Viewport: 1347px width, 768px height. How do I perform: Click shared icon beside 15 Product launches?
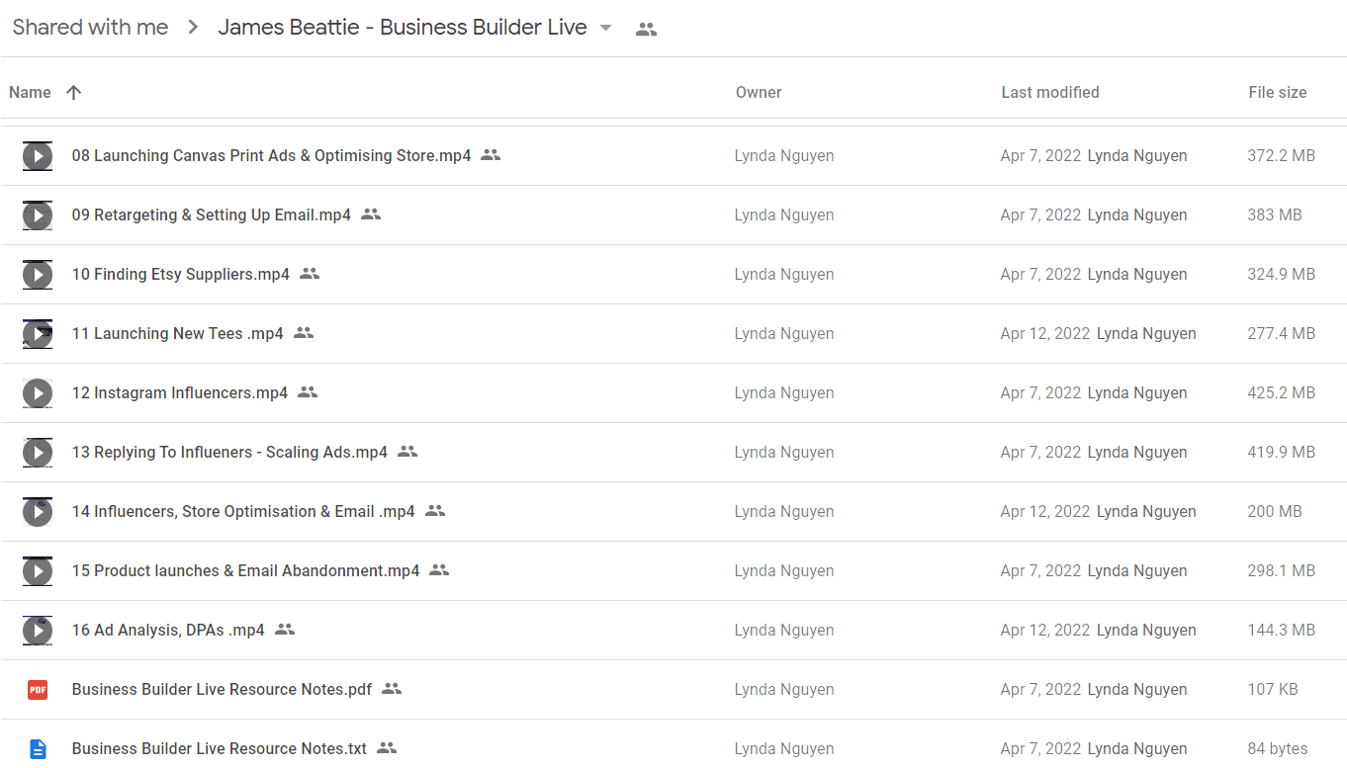[439, 570]
